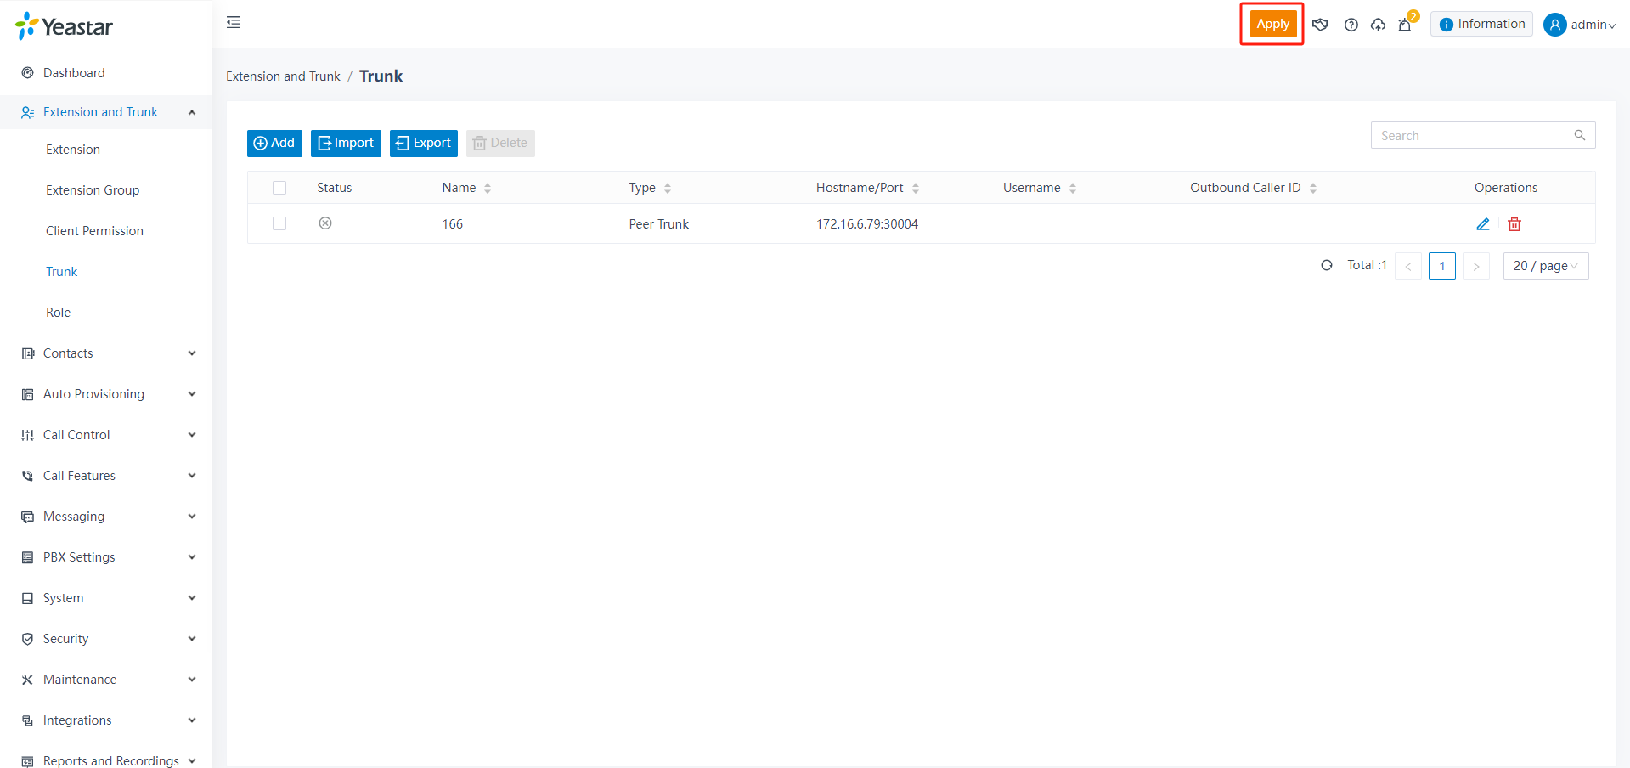Open the notification bell icon
Image resolution: width=1630 pixels, height=768 pixels.
click(1405, 25)
